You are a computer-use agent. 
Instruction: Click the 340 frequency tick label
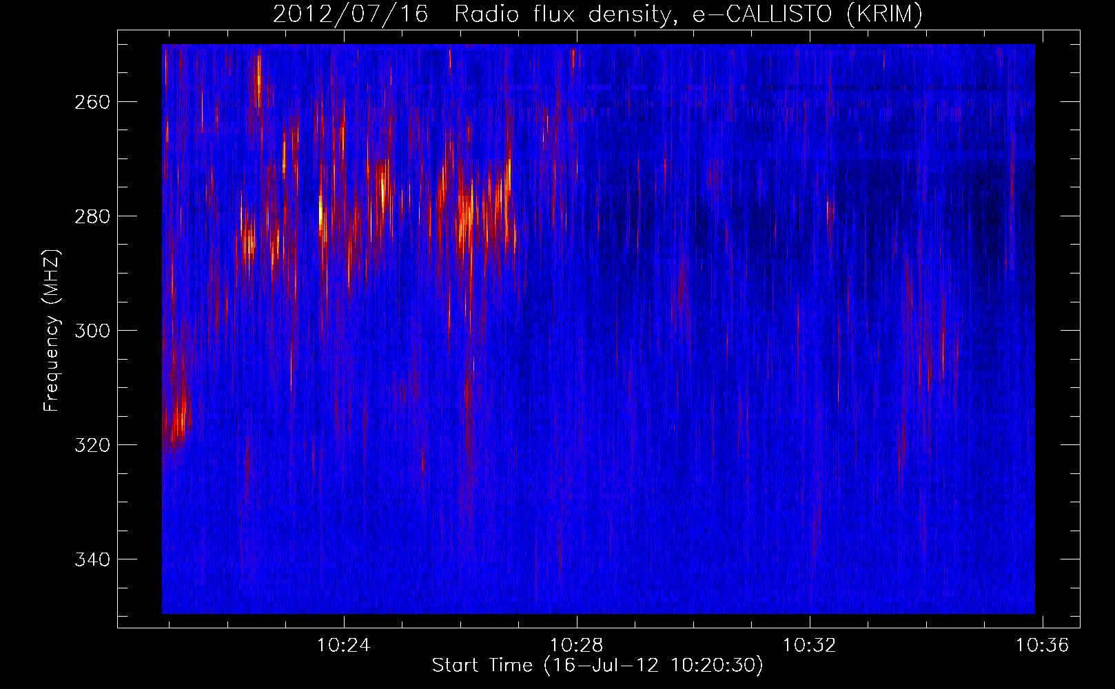pos(92,559)
